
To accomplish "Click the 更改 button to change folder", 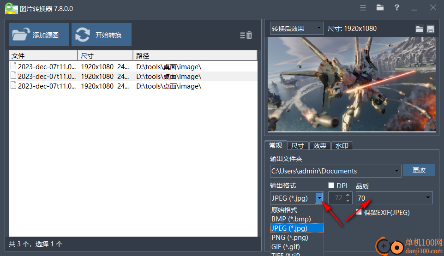I will click(x=419, y=170).
